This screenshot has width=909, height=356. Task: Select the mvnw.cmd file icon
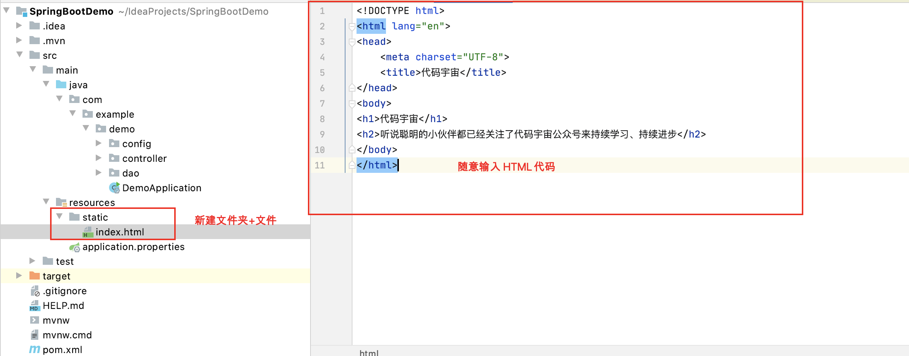pos(34,335)
